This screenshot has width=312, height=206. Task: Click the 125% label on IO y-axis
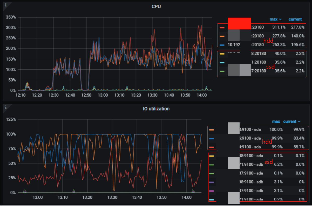pyautogui.click(x=11, y=120)
